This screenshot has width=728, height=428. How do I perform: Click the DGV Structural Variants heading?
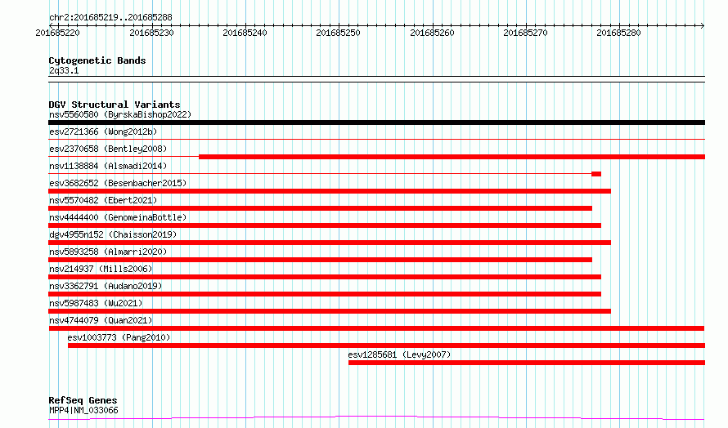click(115, 105)
